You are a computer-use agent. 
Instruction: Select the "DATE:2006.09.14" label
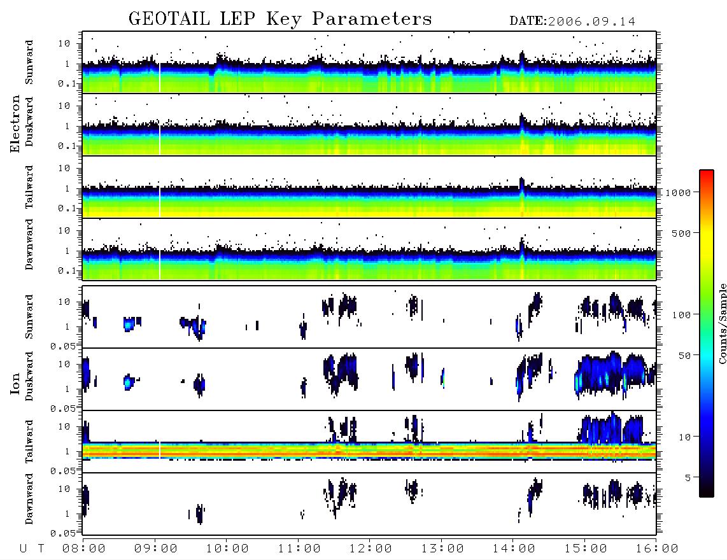[572, 22]
